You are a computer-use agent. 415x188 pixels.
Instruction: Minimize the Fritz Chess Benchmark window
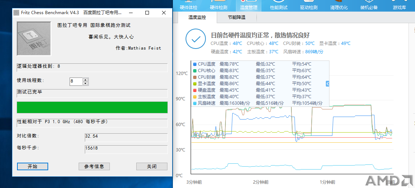point(131,13)
